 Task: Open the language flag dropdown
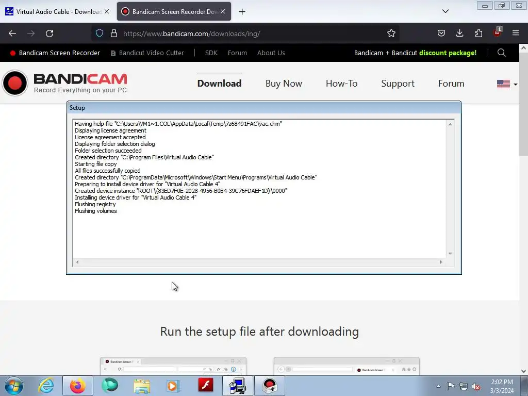507,84
